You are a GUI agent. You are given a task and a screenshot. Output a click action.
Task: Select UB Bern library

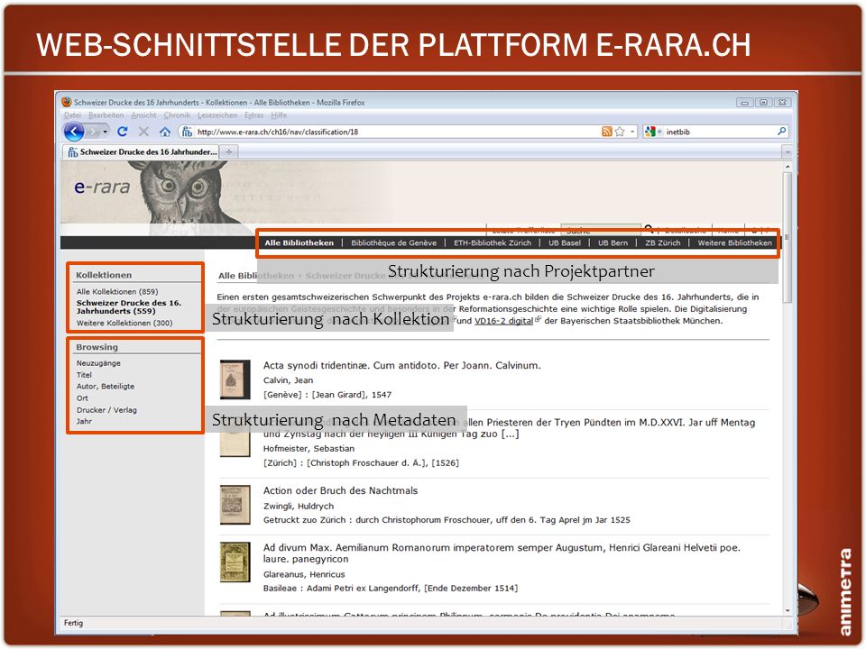click(x=613, y=242)
